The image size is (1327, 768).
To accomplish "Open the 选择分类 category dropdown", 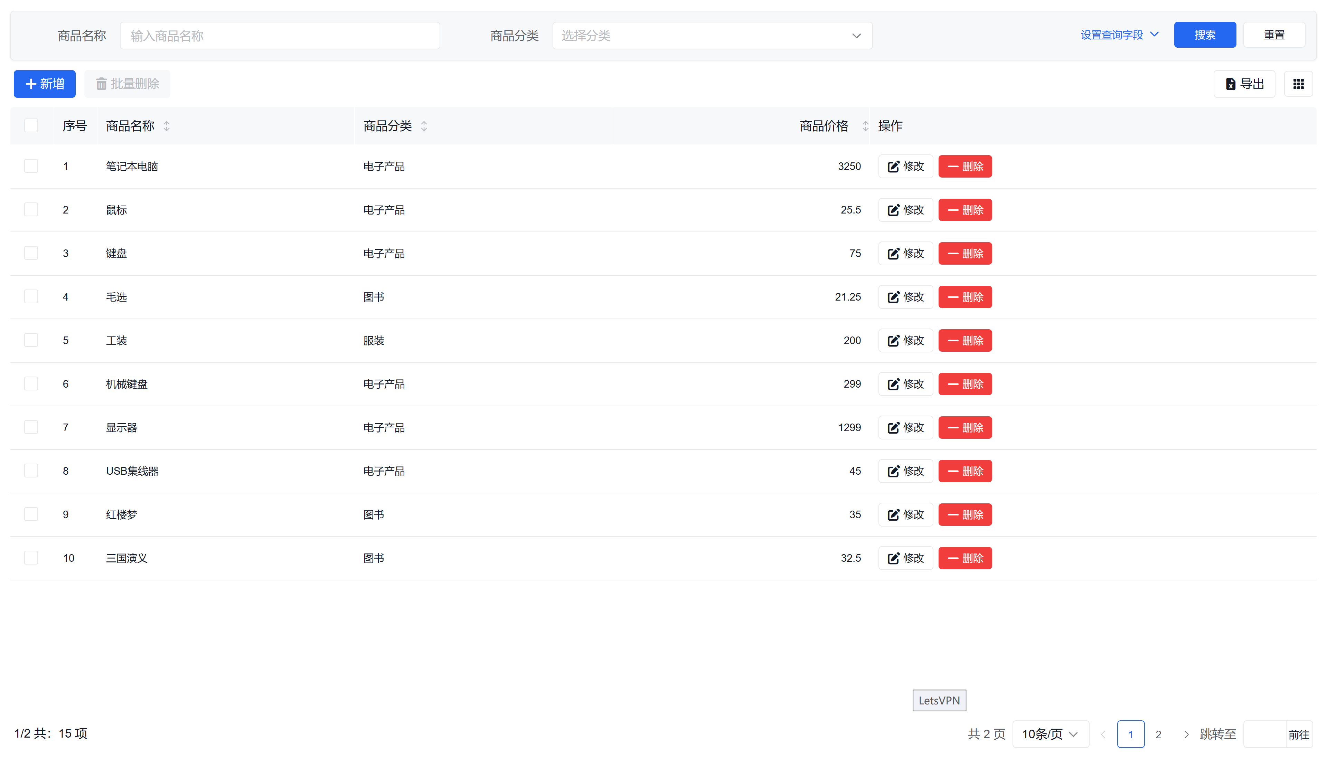I will (x=712, y=35).
